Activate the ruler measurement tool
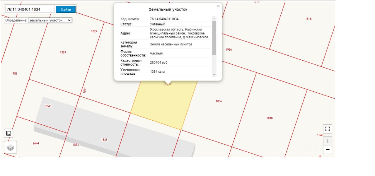The image size is (375, 176). (x=8, y=133)
